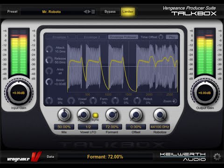Click the Talkbox title text
The image size is (224, 168).
194,14
